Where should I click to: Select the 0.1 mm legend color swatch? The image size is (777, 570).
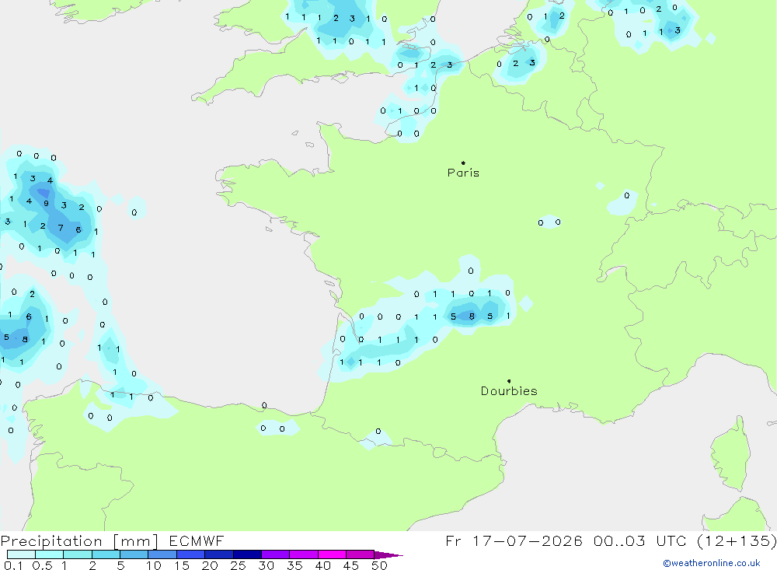[x=21, y=554]
